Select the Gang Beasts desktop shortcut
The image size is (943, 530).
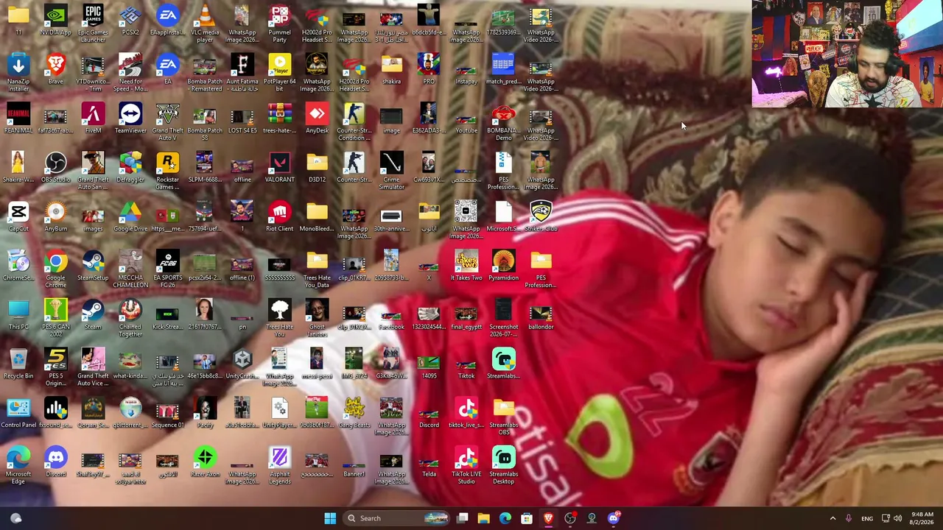[354, 414]
